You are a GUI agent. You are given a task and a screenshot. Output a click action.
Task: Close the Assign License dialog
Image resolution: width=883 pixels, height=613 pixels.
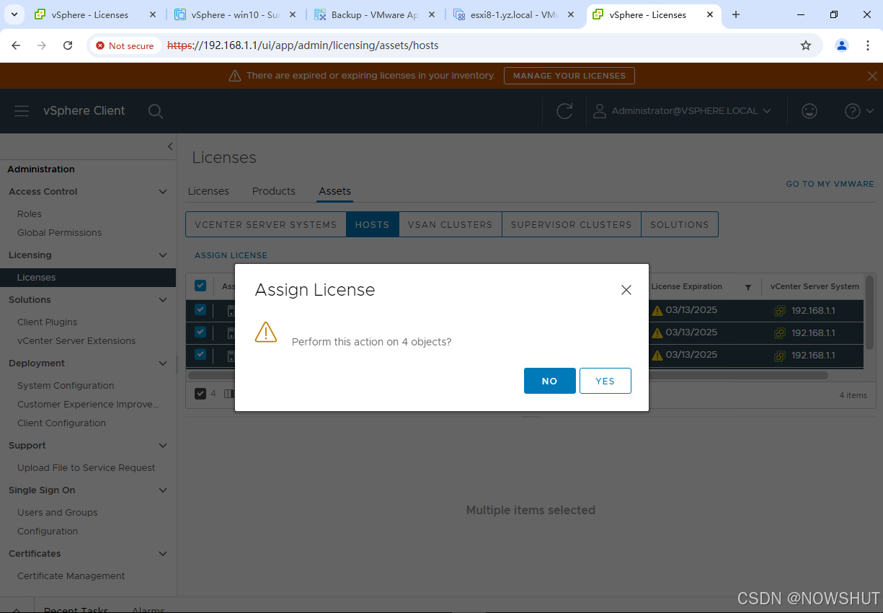point(626,290)
